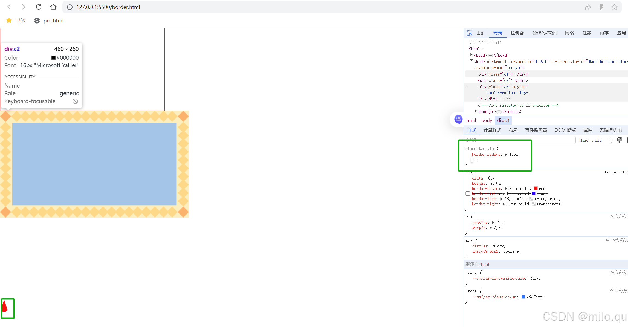Open the red color swatch of border-bottom
Viewport: 628px width, 327px height.
point(536,188)
